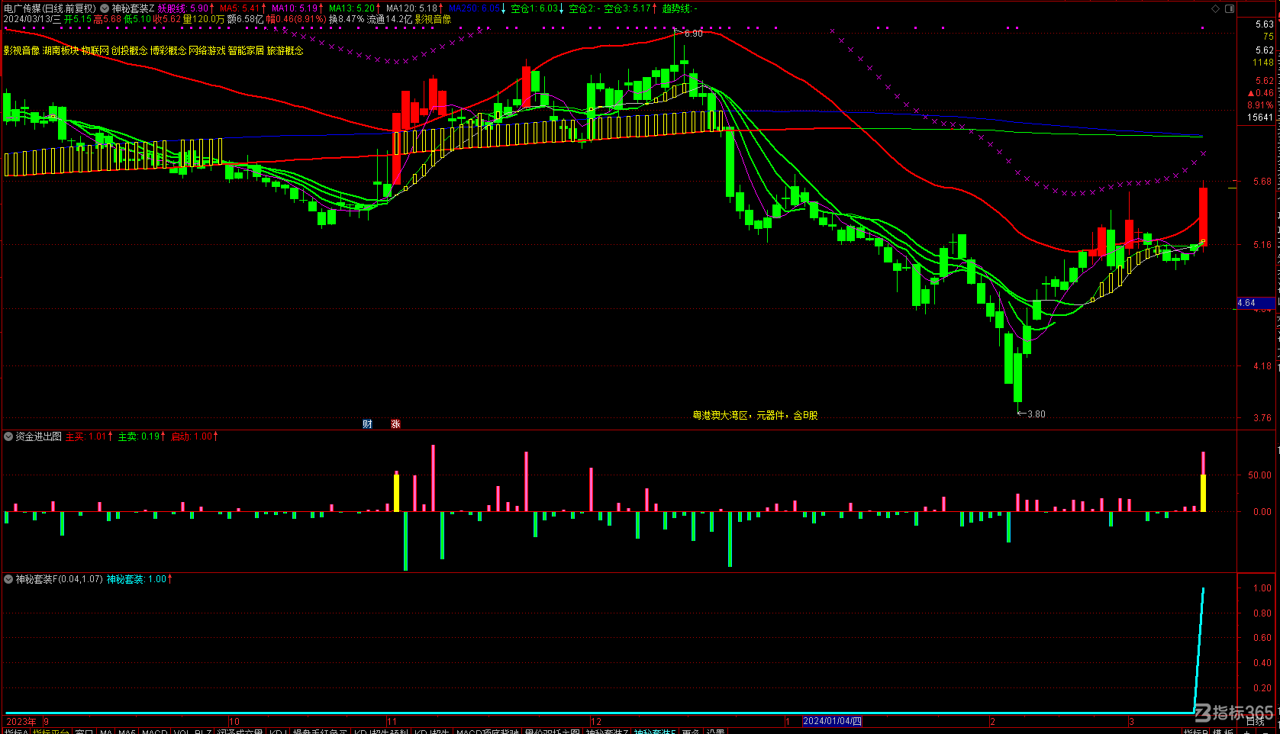
Task: Open the 旅游概念 concept tag
Action: pos(285,50)
